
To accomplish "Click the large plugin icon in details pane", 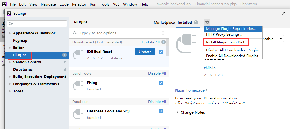I will (187, 44).
